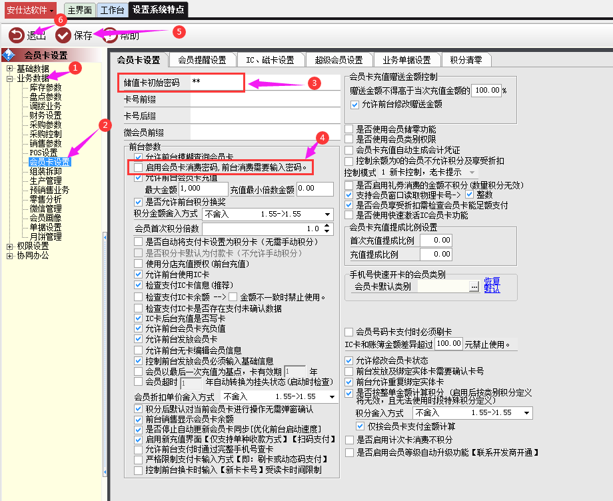Toggle 允许前台发放会员卡 checkbox
Viewport: 613px width, 501px height.
138,339
